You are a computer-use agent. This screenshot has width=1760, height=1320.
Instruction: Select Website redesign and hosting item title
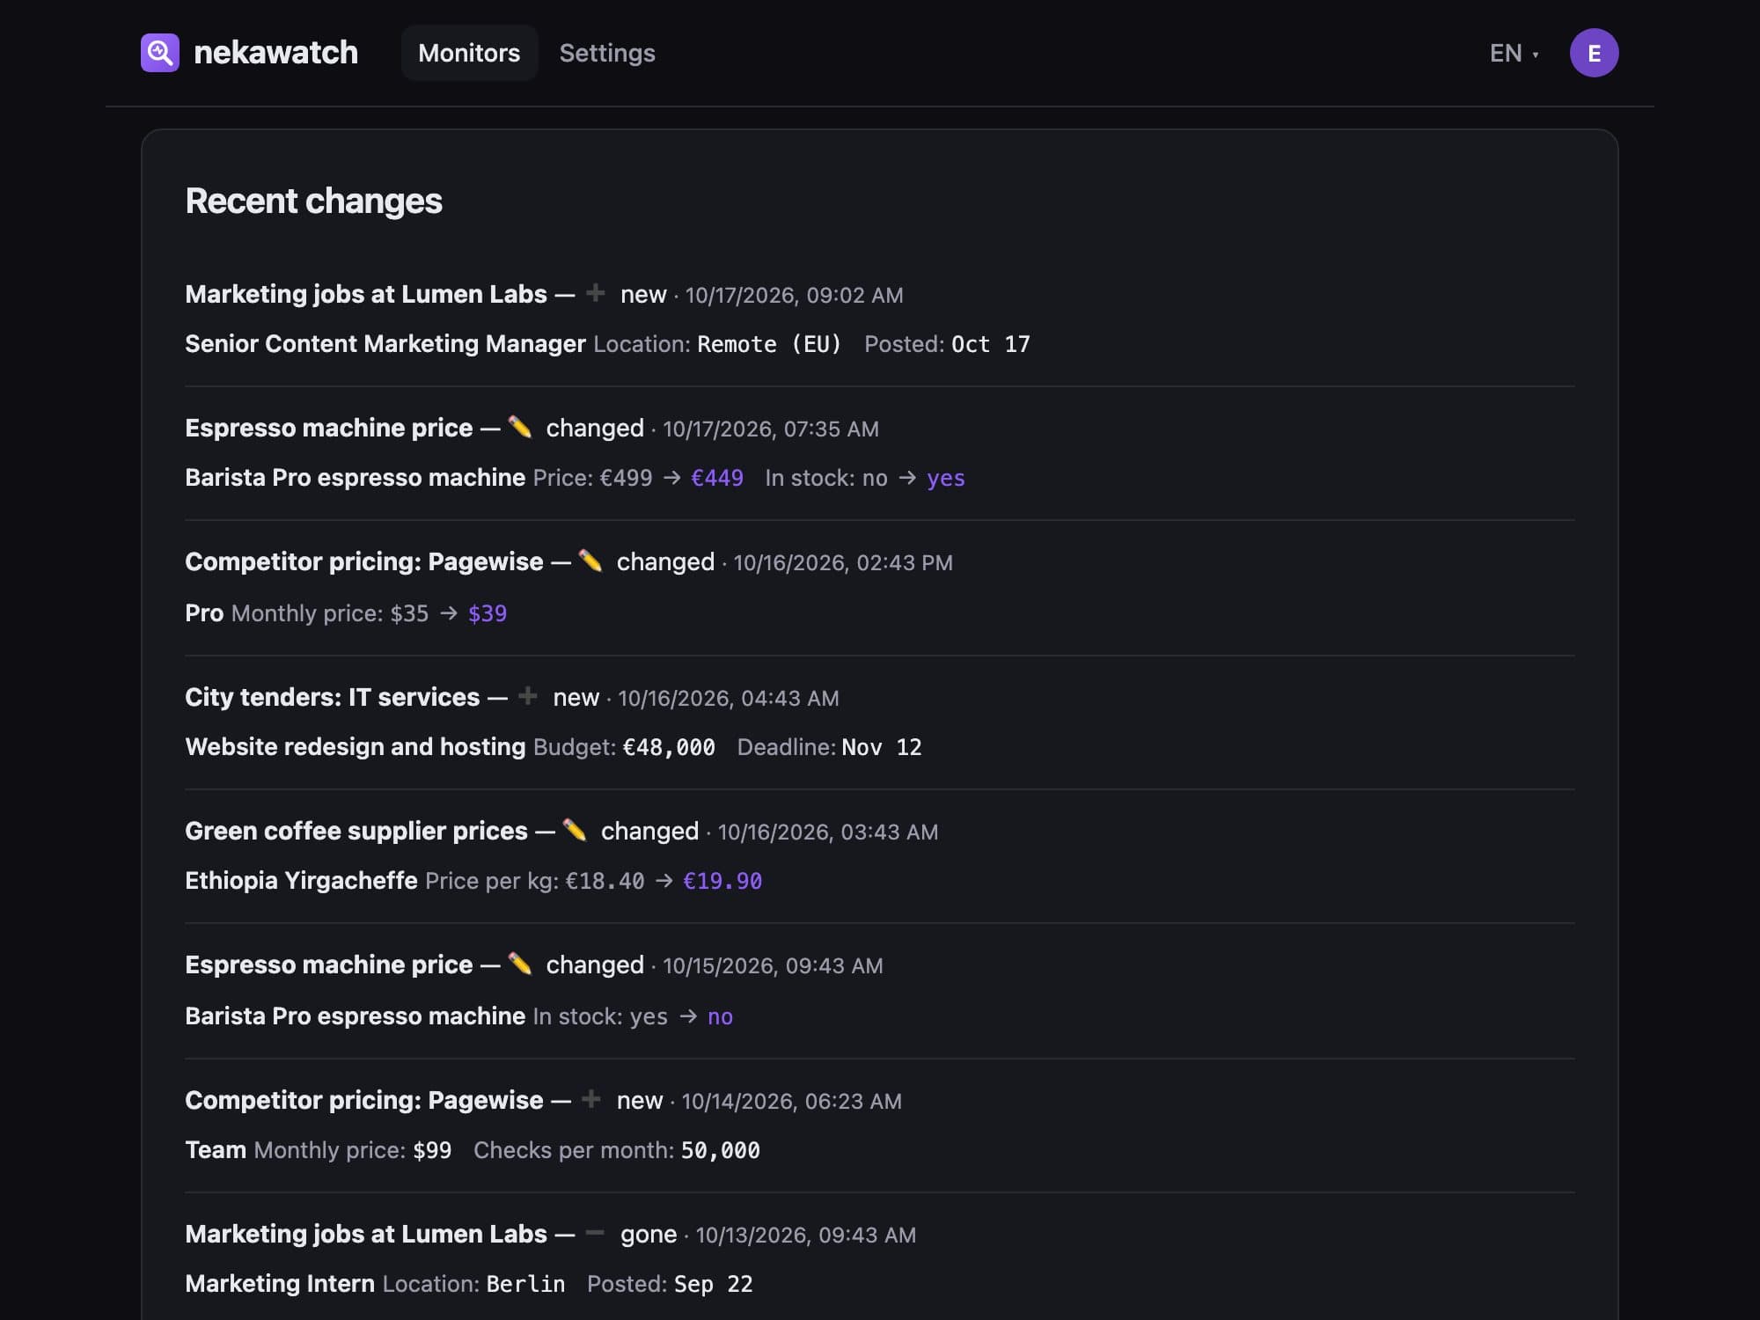click(356, 747)
